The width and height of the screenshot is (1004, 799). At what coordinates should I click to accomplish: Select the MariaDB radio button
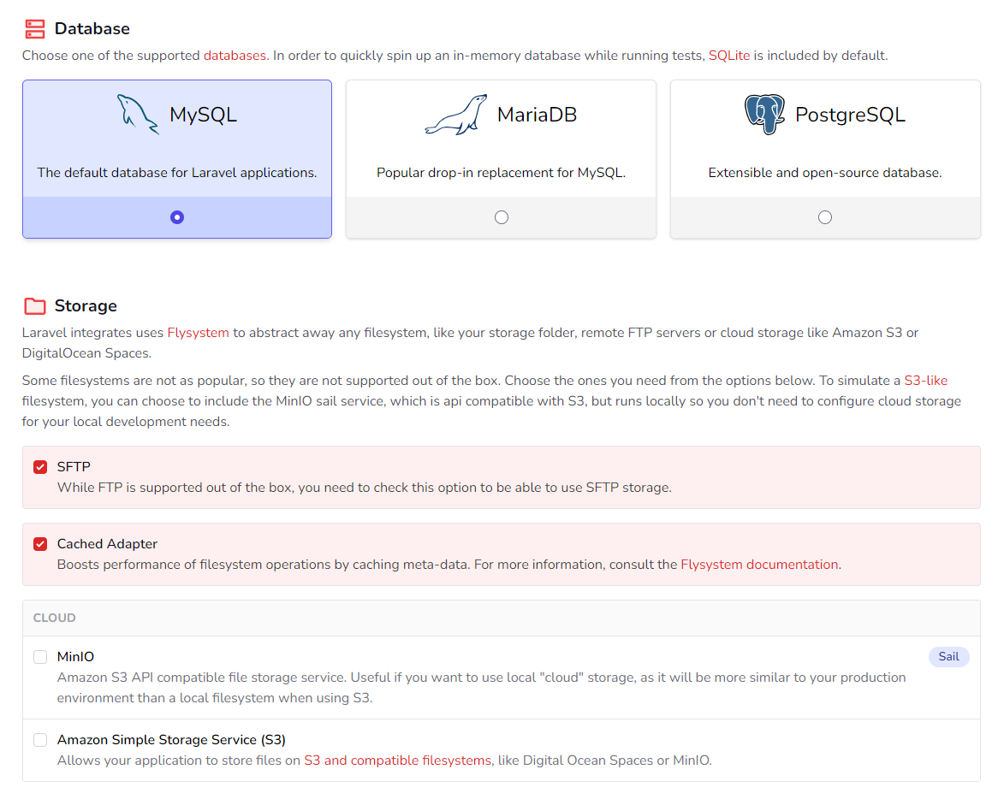[501, 217]
